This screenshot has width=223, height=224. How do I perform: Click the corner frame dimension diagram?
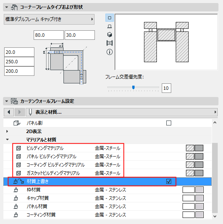coord(65,64)
